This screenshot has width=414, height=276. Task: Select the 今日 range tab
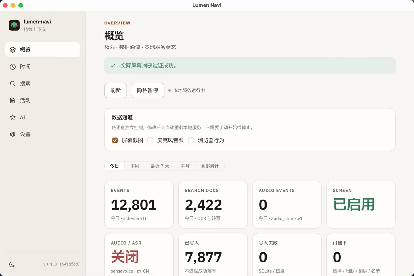[114, 166]
